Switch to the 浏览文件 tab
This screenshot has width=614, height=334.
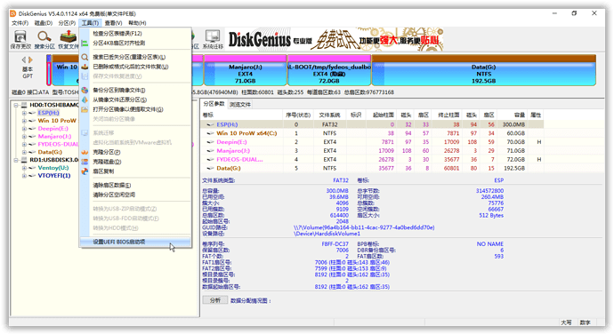240,105
